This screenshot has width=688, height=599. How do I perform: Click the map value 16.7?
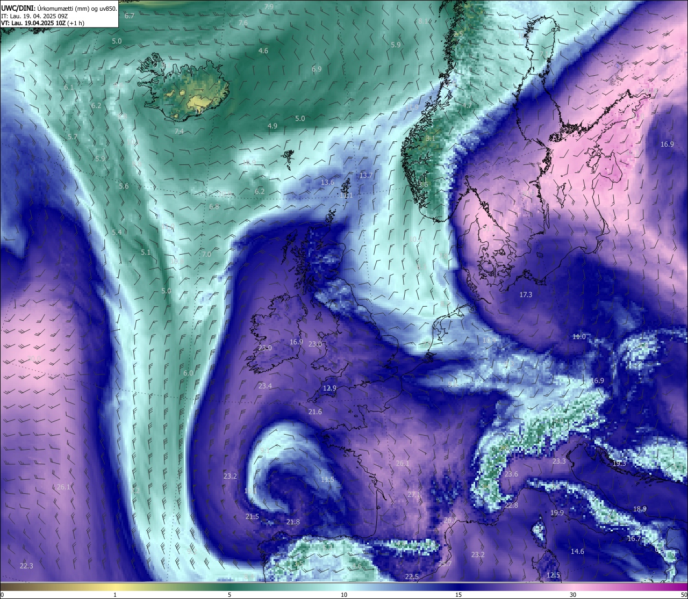click(x=634, y=539)
